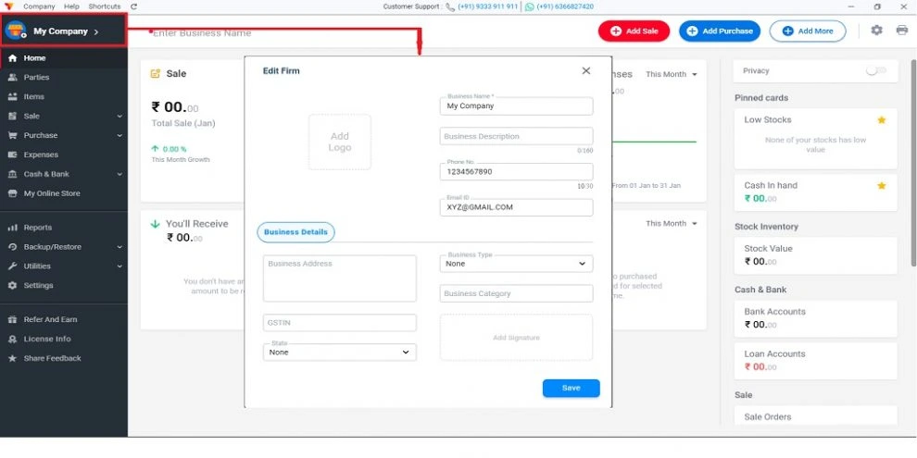Viewport: 917px width, 458px height.
Task: Open the lower This Month dropdown
Action: (672, 224)
